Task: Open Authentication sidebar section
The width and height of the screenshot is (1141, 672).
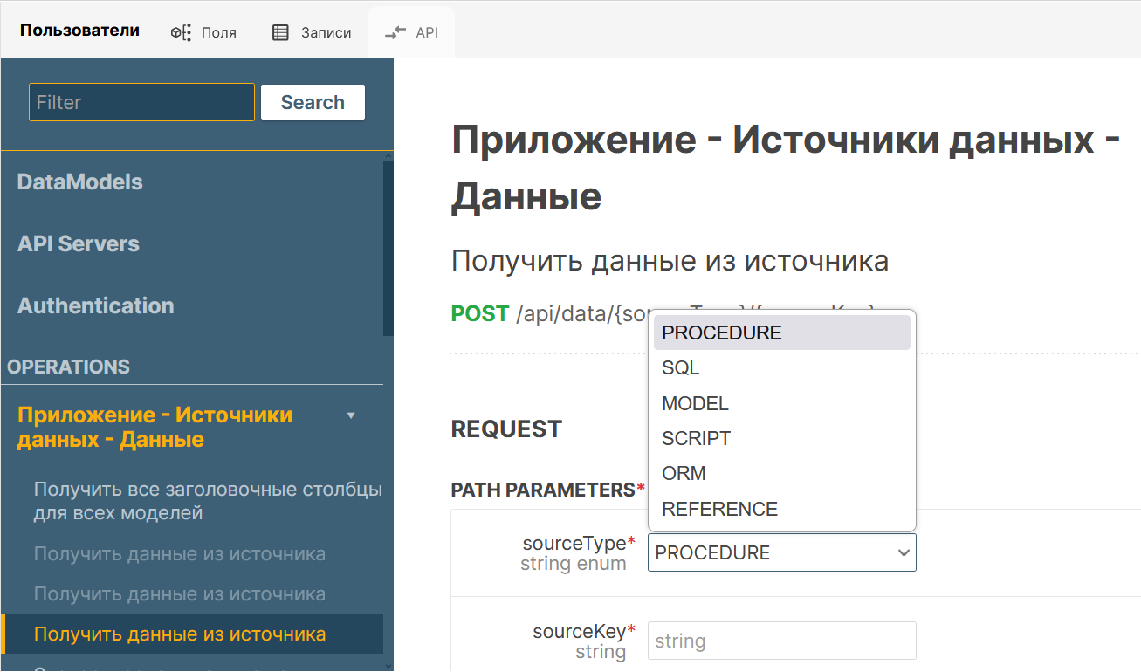Action: coord(95,305)
